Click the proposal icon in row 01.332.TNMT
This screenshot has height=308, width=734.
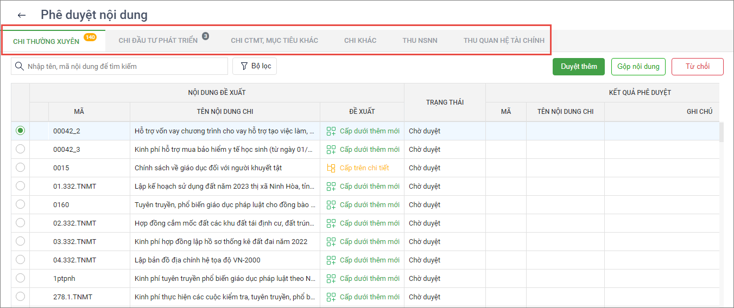[x=331, y=187]
